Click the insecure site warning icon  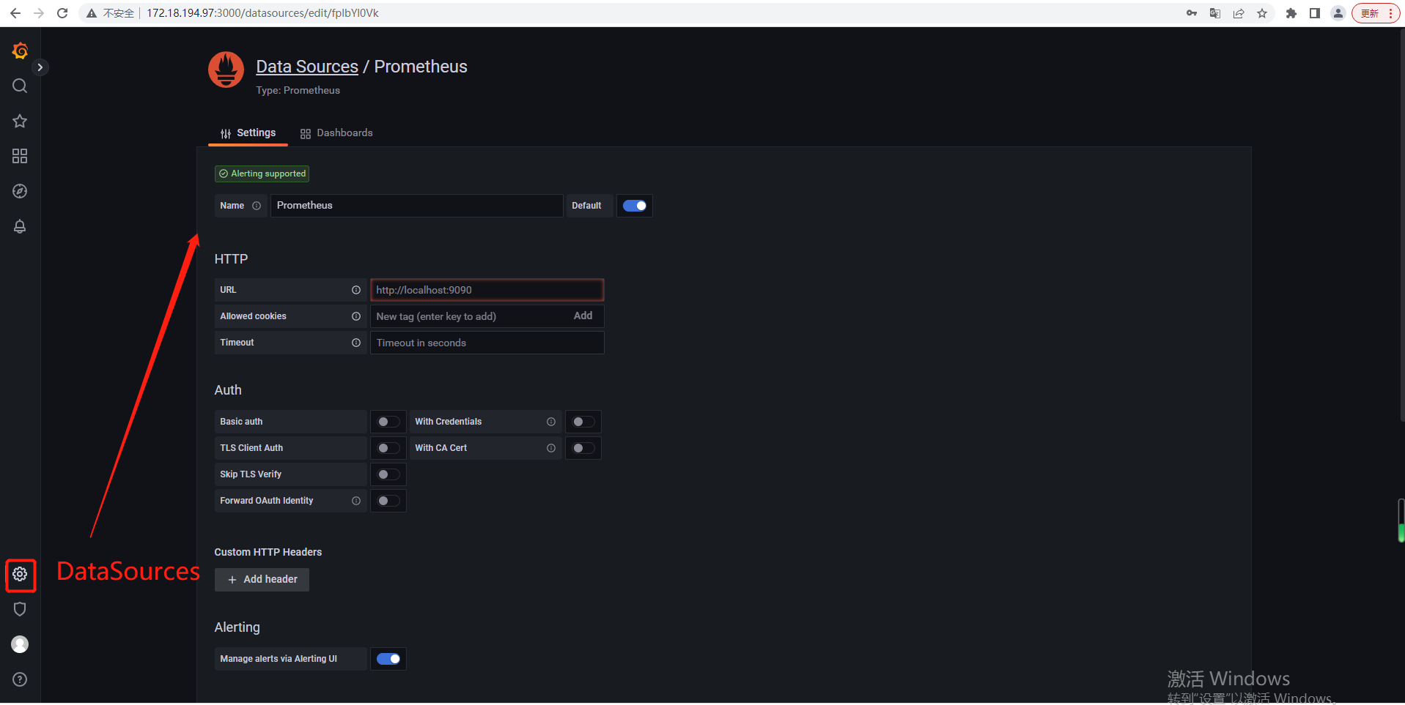coord(92,13)
